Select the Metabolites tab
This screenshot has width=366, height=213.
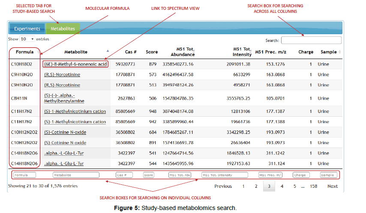(63, 29)
